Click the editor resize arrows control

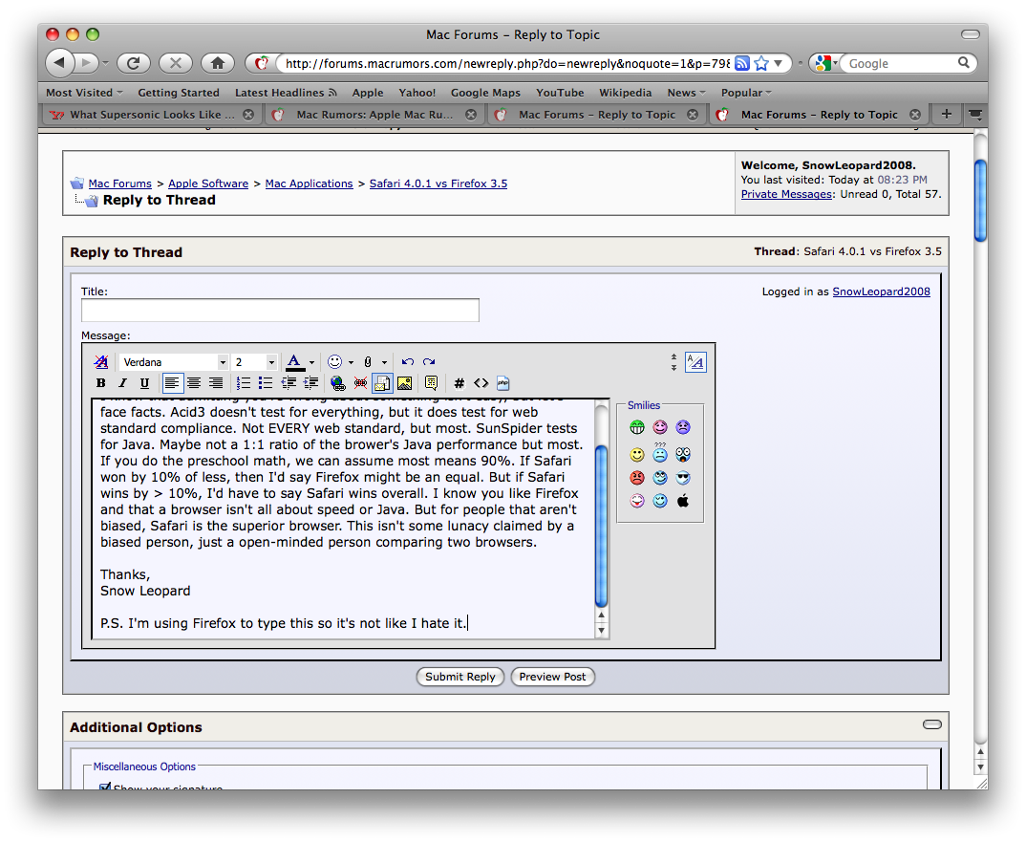(x=673, y=362)
